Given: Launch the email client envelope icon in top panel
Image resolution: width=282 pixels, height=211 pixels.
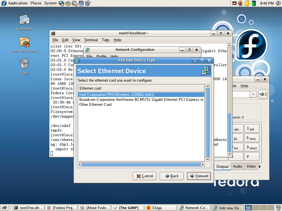Looking at the screenshot, I should [x=68, y=3].
